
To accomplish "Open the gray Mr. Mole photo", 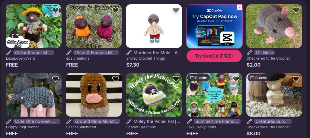I will click(274, 26).
